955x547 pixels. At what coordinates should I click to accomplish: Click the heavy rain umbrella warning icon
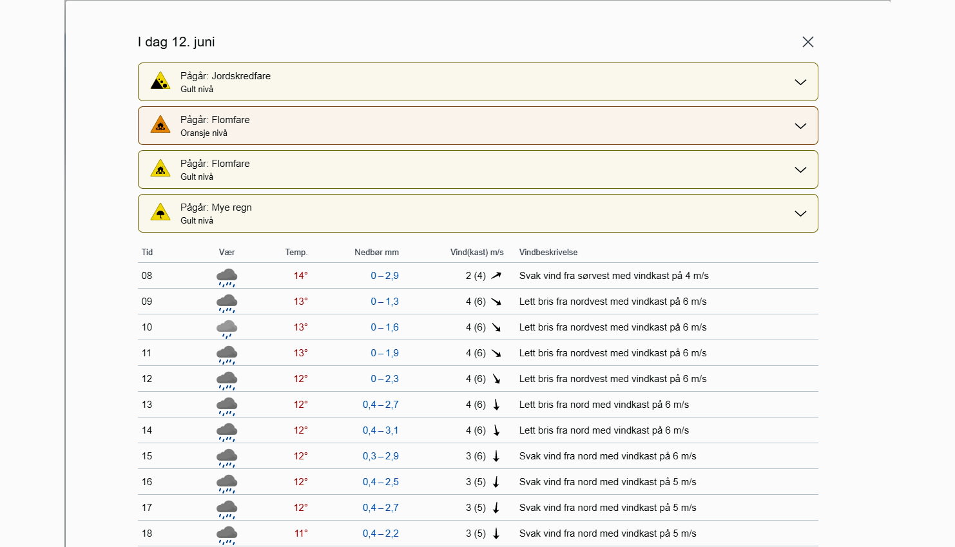click(x=160, y=213)
